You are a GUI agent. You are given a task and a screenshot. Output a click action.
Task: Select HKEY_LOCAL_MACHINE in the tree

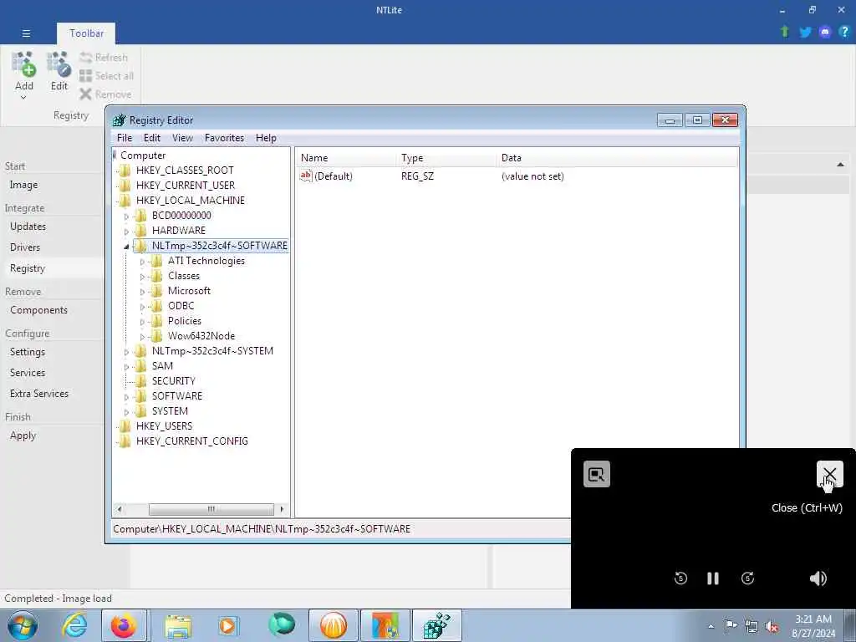coord(190,201)
